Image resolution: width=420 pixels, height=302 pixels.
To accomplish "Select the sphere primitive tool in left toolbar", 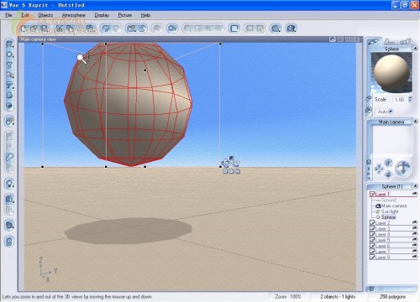I will click(9, 55).
